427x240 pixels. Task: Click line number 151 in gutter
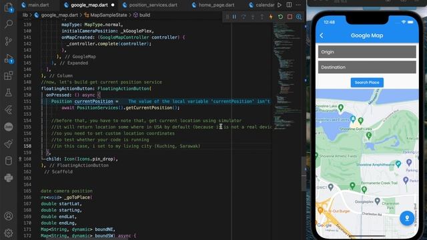tap(27, 101)
